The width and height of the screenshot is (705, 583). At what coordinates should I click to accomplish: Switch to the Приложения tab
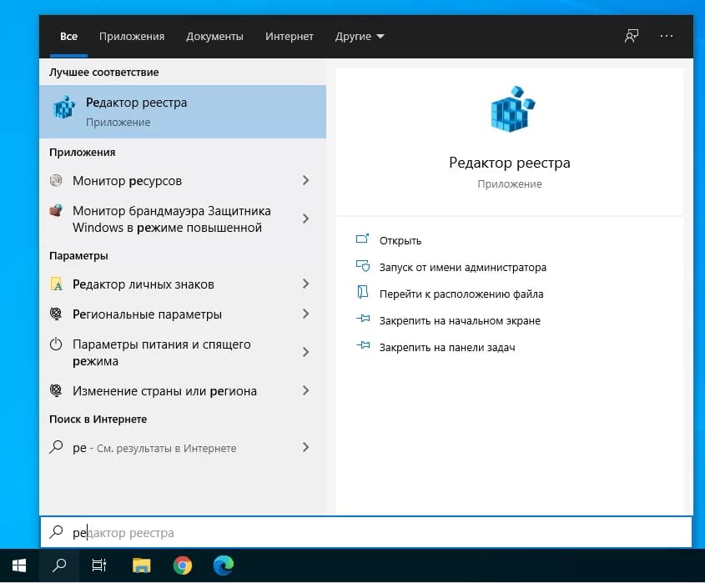[132, 37]
